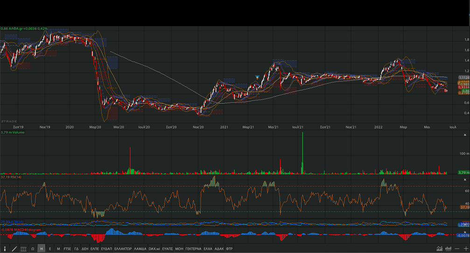Zoom in with the plus icon
Image resolution: width=470 pixels, height=253 pixels.
(465, 249)
